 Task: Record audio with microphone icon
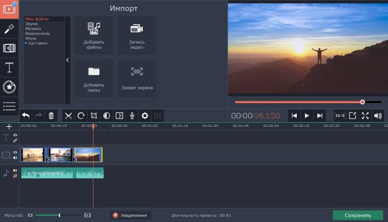[x=132, y=115]
